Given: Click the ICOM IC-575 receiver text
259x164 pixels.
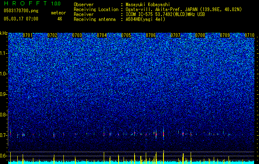Looking at the screenshot, I should 165,14.
